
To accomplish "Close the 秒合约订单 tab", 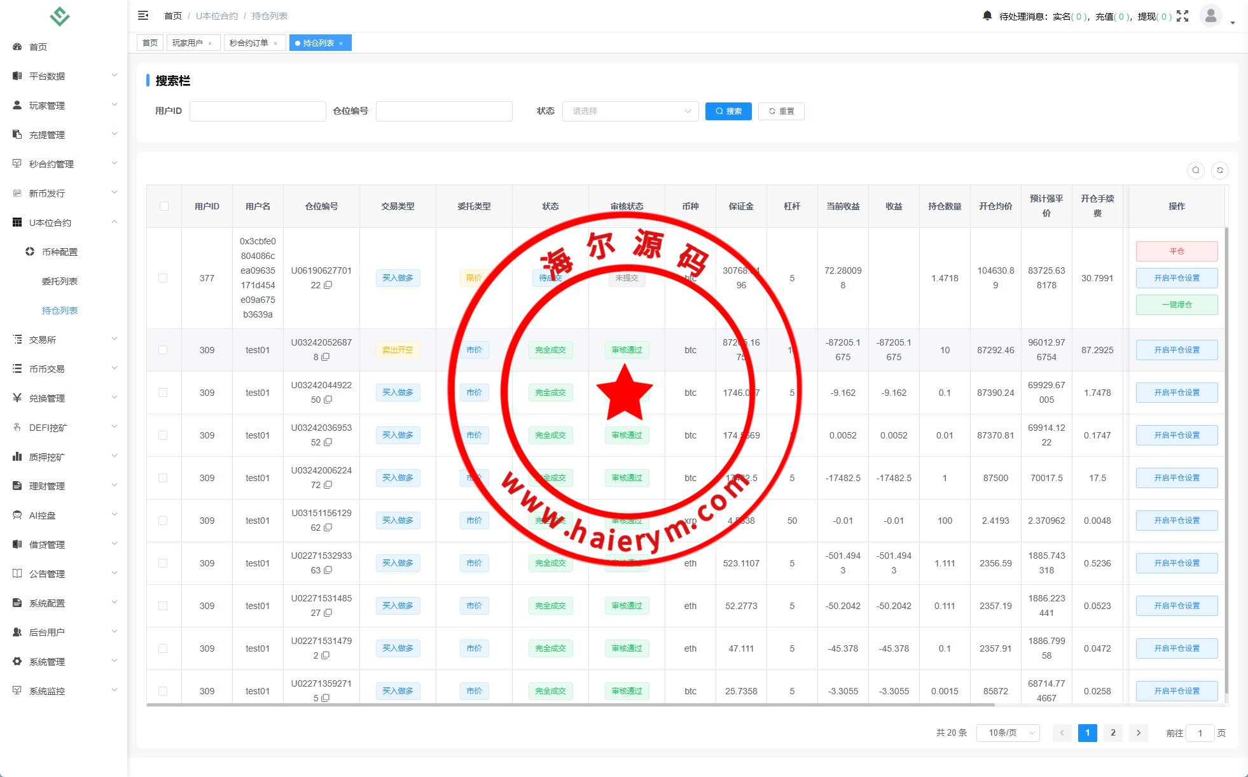I will click(x=275, y=43).
